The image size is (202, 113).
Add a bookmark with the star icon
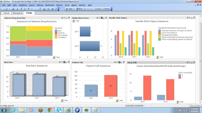(48, 9)
